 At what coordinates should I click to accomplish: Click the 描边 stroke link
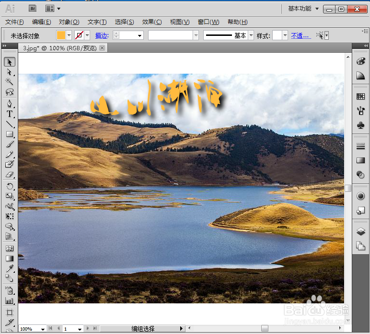tap(102, 36)
